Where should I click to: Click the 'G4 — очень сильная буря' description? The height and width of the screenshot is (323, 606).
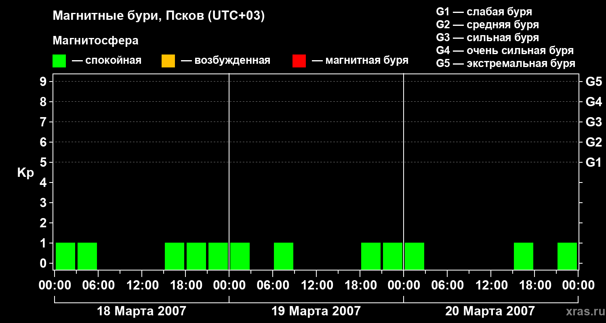coord(505,50)
